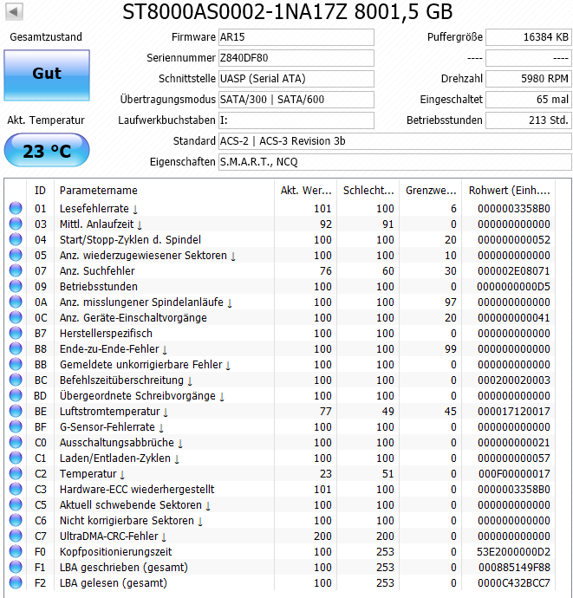Select the Herstellerspezifisch parameter name
This screenshot has height=598, width=573.
tap(106, 333)
